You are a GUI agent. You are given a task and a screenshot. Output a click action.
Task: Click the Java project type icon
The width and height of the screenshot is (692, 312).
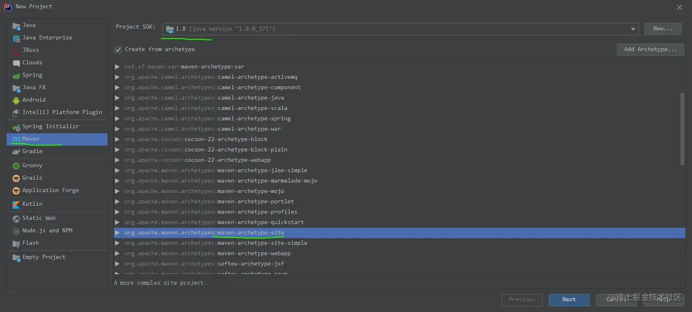pos(16,26)
